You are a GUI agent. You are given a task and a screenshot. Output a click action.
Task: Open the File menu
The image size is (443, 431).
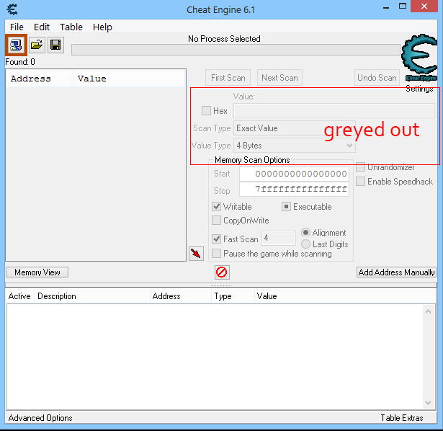(17, 27)
